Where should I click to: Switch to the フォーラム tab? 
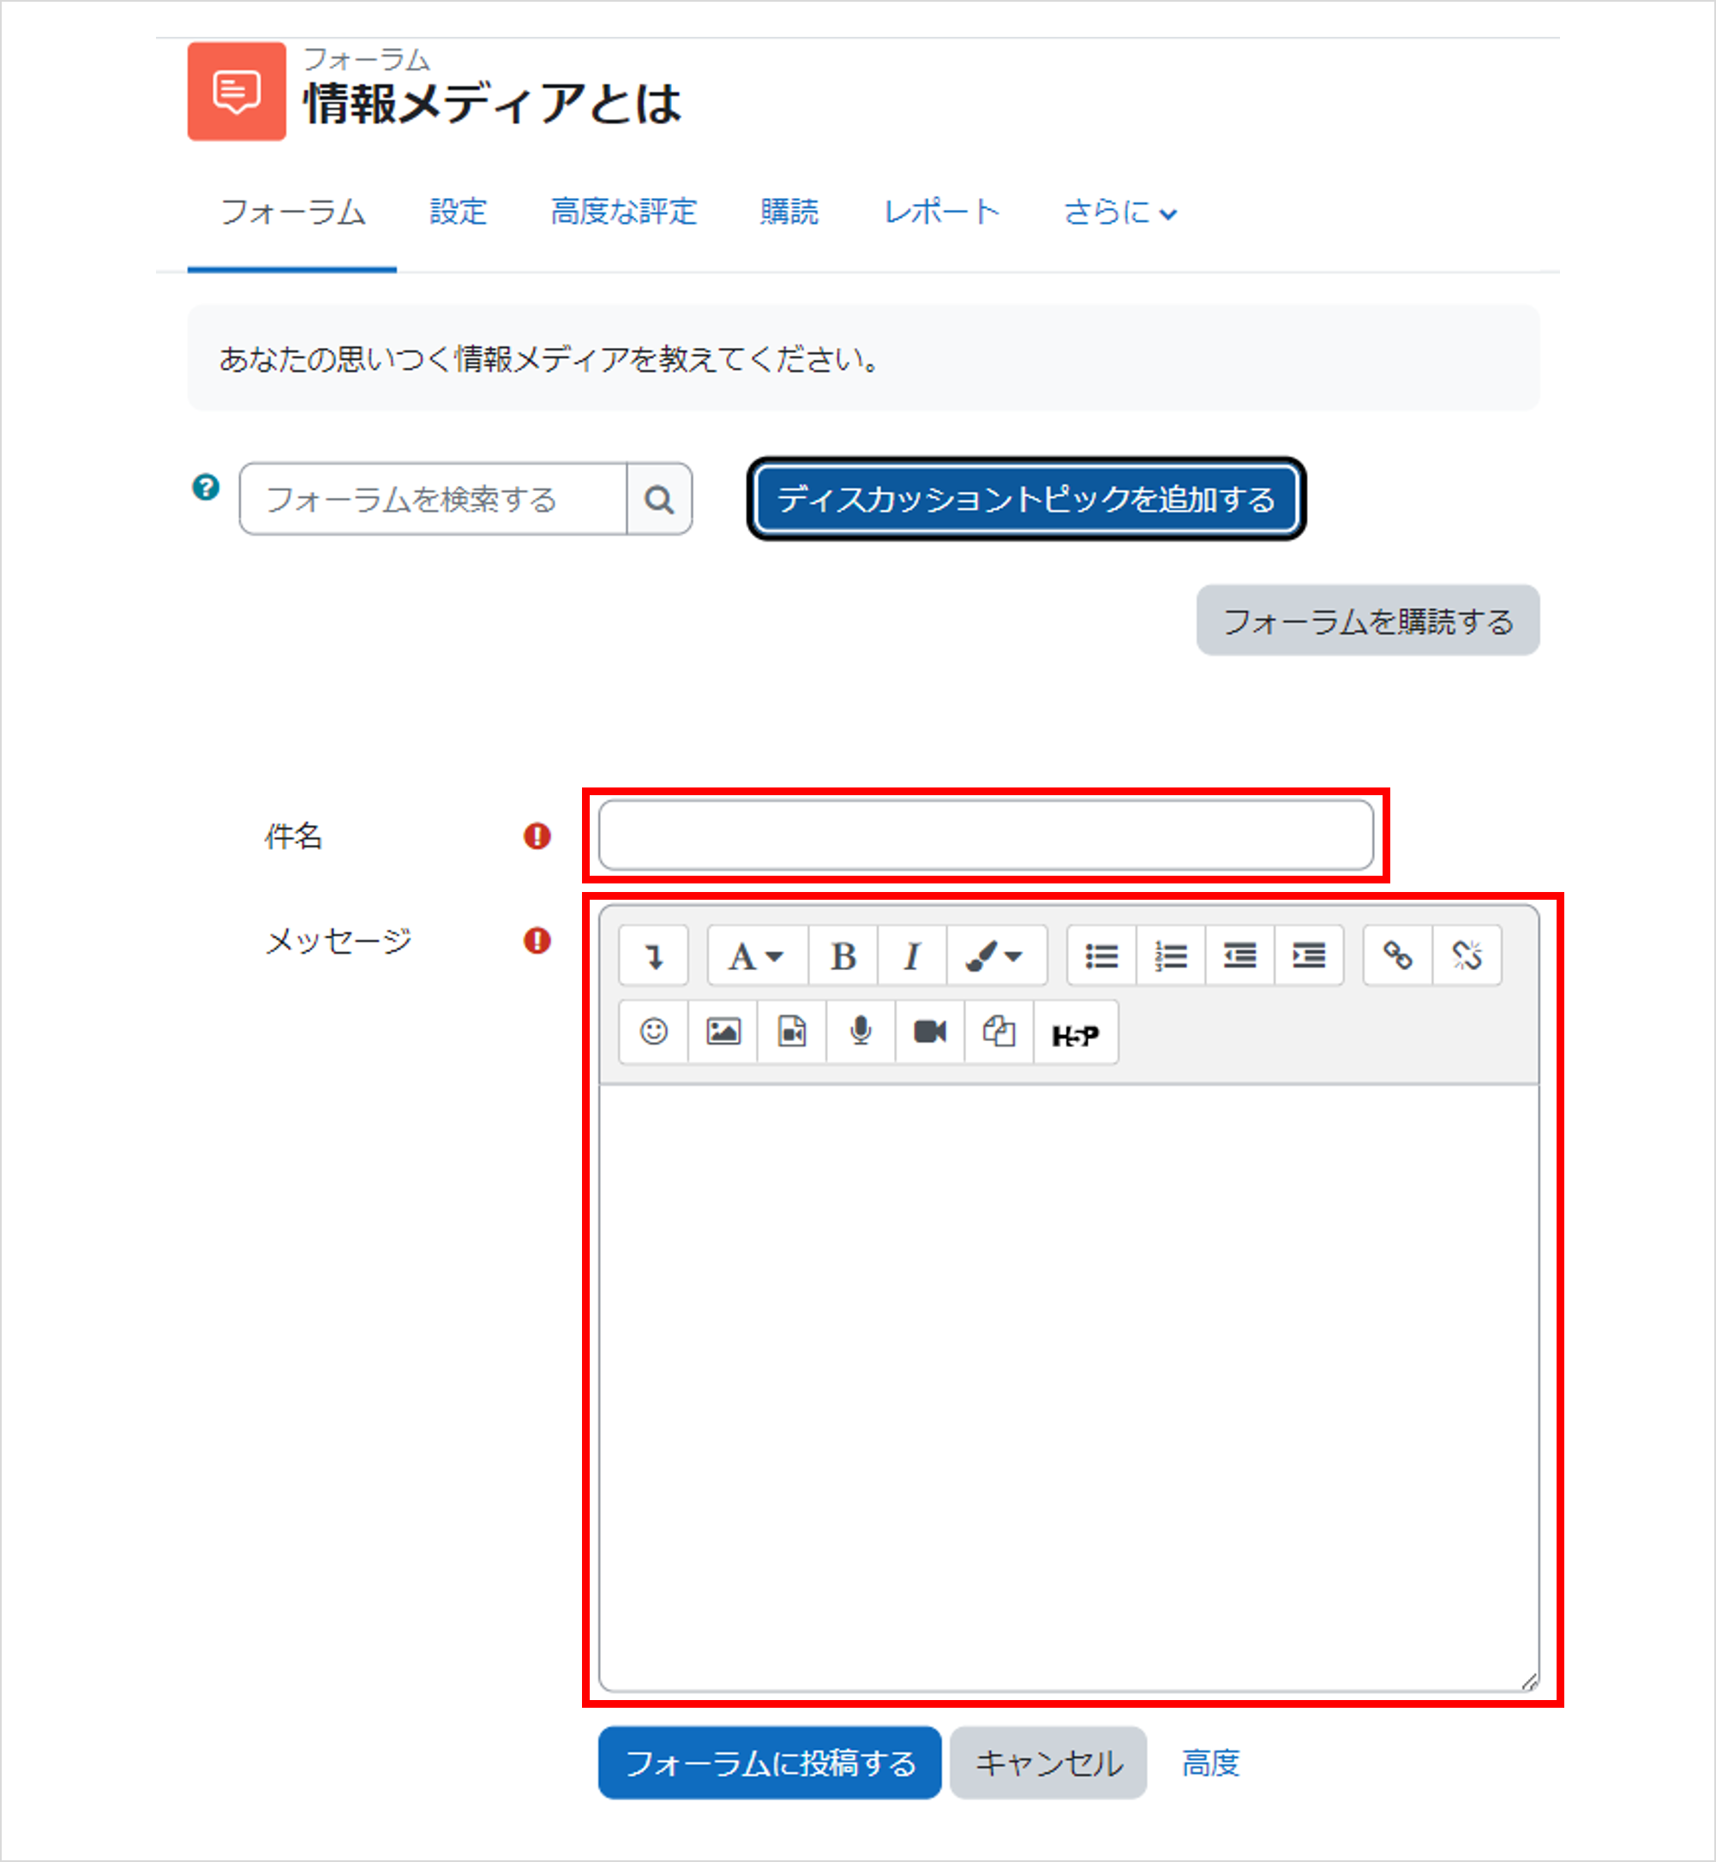click(x=292, y=213)
